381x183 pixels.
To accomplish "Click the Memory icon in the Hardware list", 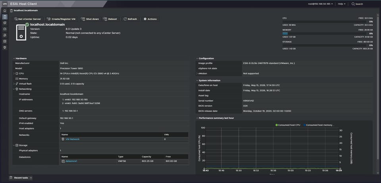I will (17, 78).
